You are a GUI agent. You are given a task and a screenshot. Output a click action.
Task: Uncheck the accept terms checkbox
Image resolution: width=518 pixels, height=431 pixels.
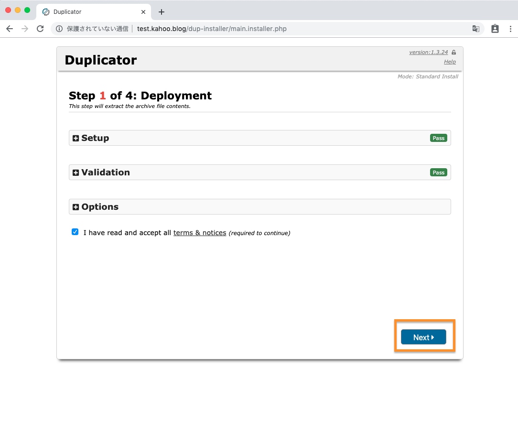[x=75, y=232]
